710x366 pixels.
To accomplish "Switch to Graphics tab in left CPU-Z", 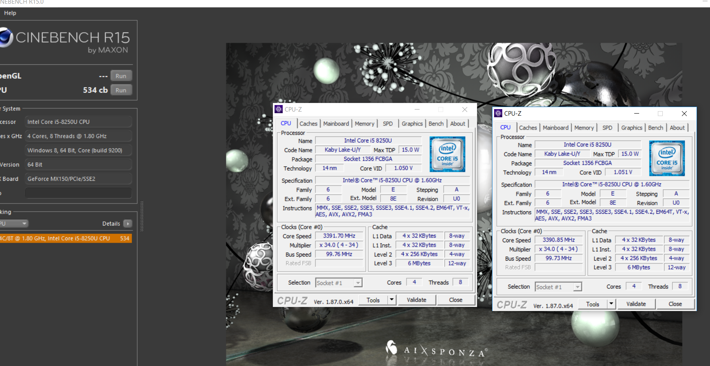I will point(412,124).
